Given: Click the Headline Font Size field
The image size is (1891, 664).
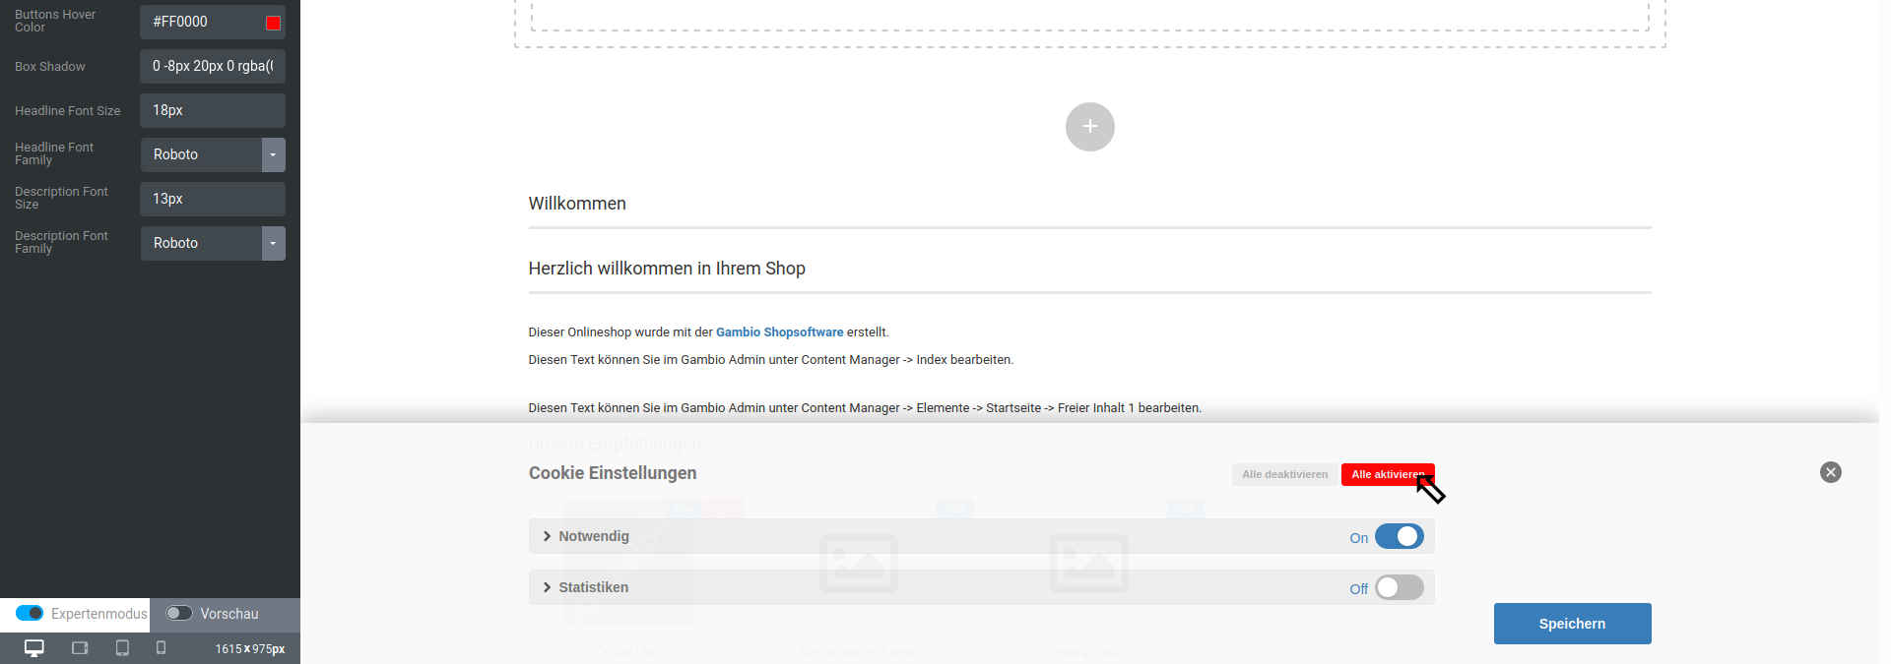Looking at the screenshot, I should click(x=212, y=110).
